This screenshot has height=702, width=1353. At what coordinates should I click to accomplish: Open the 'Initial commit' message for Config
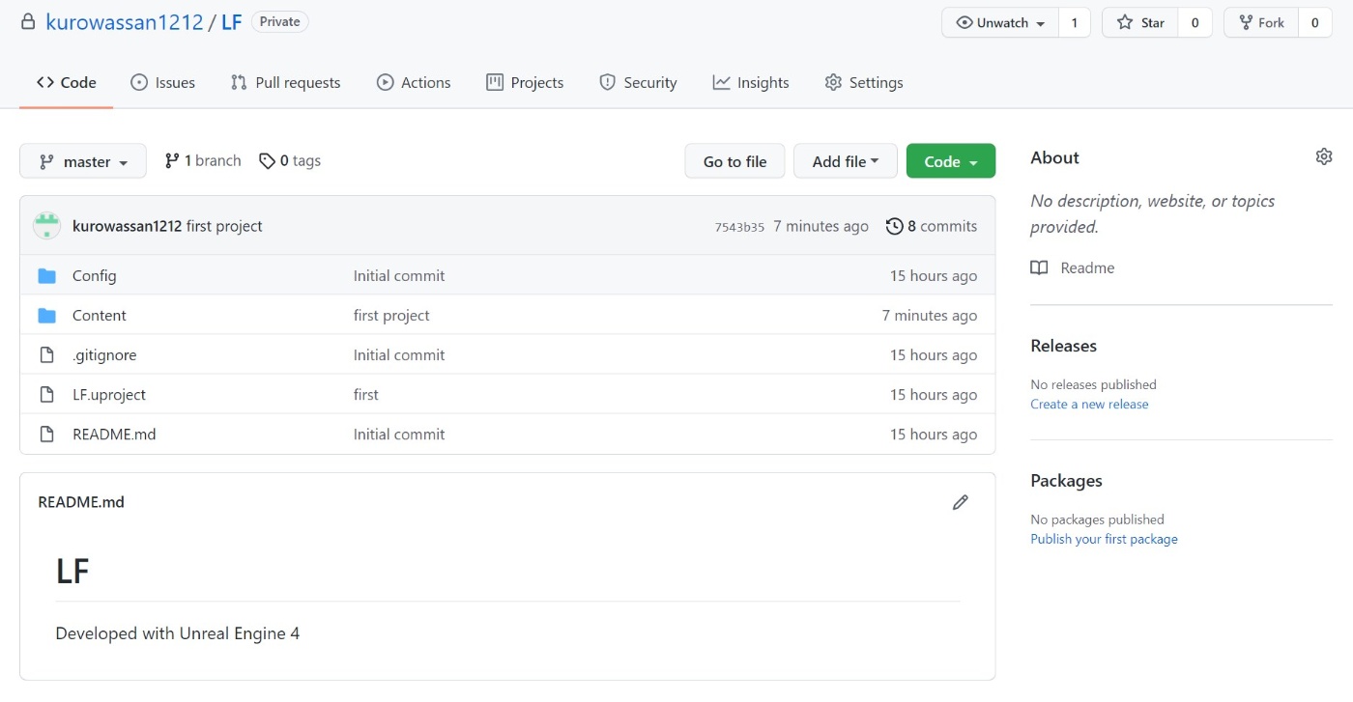(399, 275)
